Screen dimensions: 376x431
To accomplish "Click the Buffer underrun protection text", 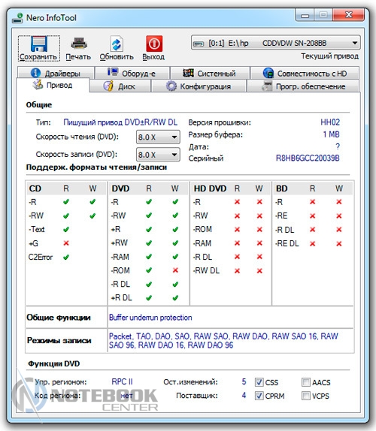I will coord(150,318).
